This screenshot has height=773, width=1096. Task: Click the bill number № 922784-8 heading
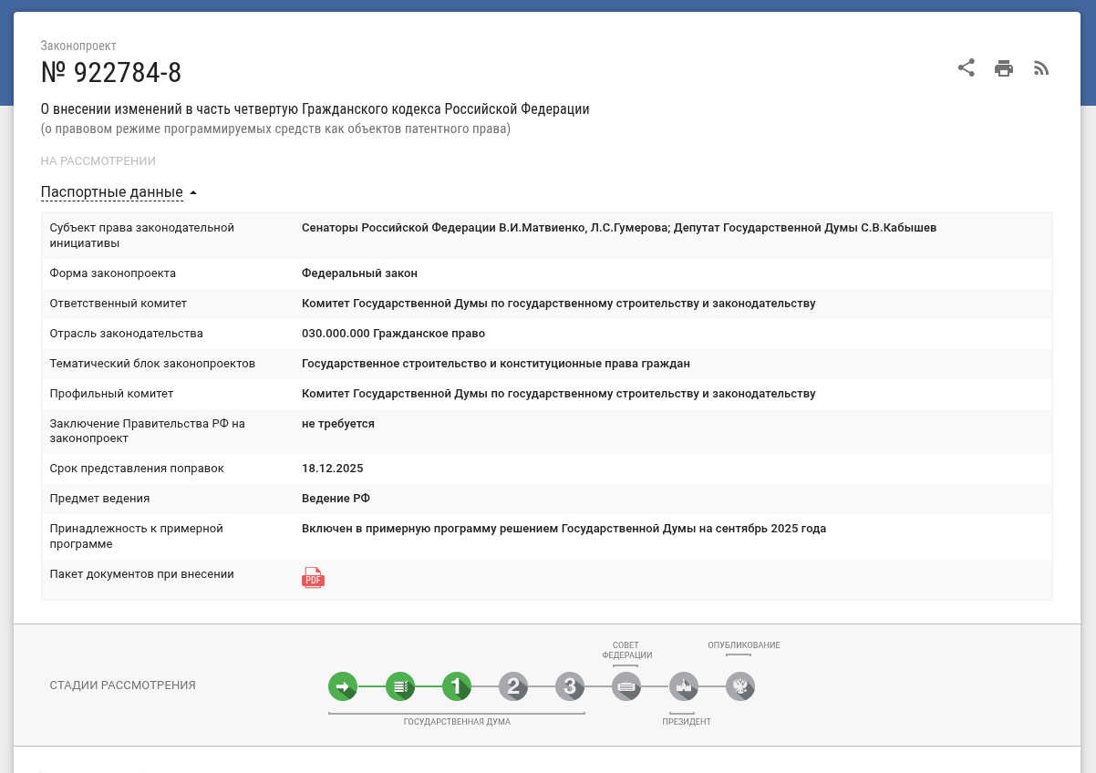tap(111, 72)
